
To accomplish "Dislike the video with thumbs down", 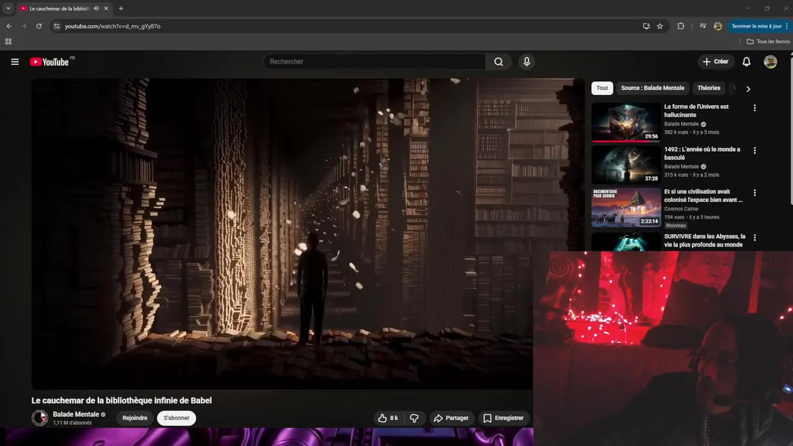I will point(414,418).
